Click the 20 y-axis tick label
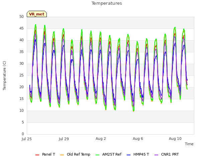 (x=21, y=87)
